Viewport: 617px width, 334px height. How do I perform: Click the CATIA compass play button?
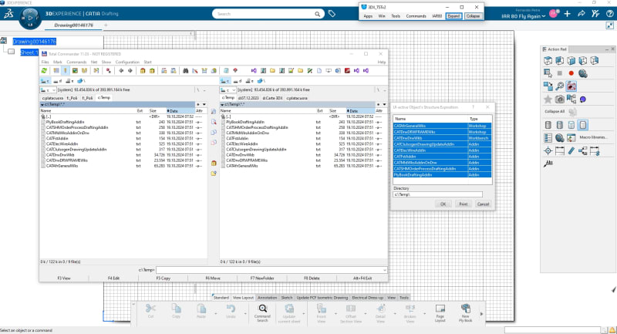30,18
